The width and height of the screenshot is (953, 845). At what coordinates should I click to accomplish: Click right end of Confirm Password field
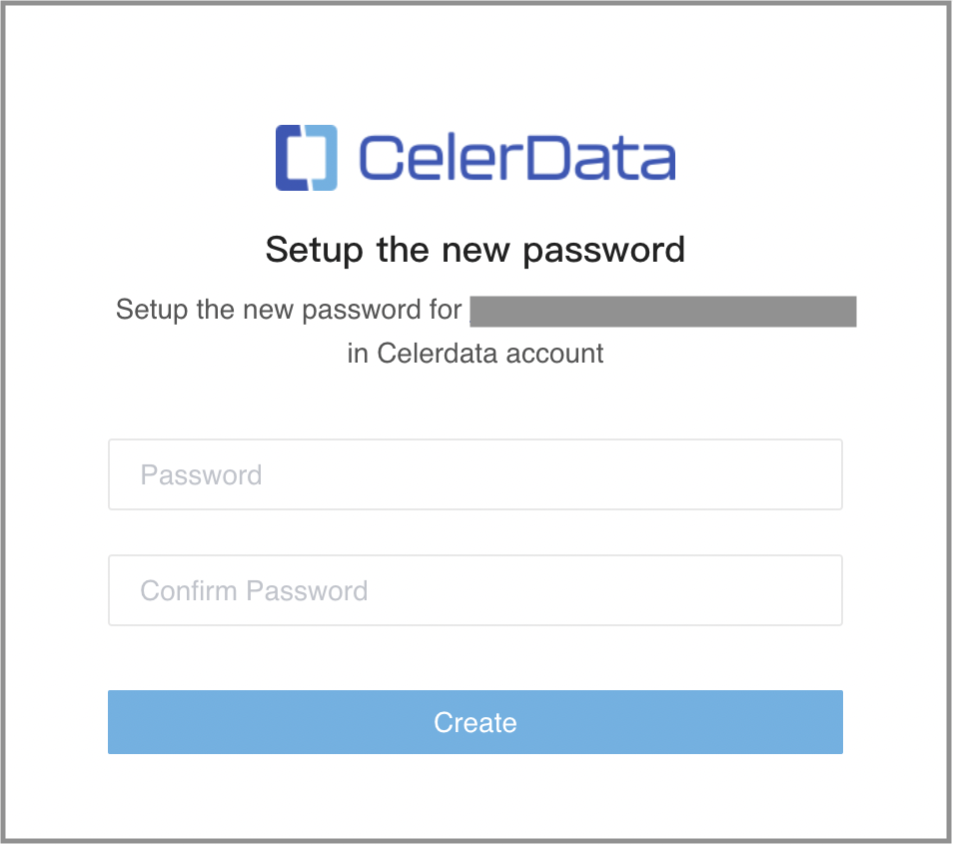pyautogui.click(x=819, y=590)
